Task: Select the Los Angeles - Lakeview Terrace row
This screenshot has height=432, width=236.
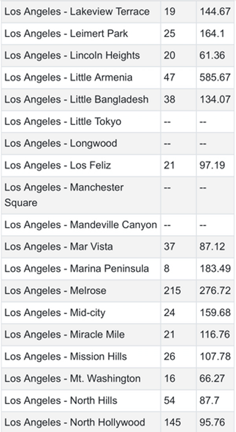Action: pyautogui.click(x=118, y=11)
